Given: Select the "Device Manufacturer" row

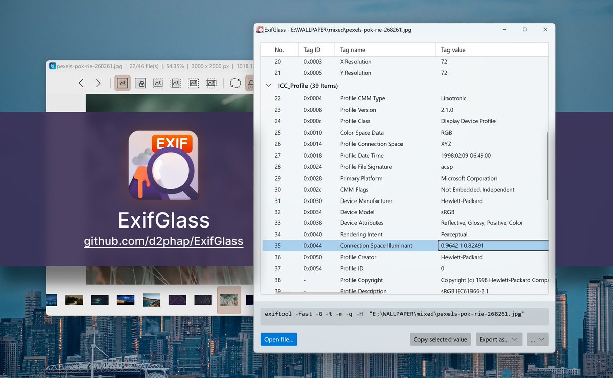Looking at the screenshot, I should coord(405,201).
